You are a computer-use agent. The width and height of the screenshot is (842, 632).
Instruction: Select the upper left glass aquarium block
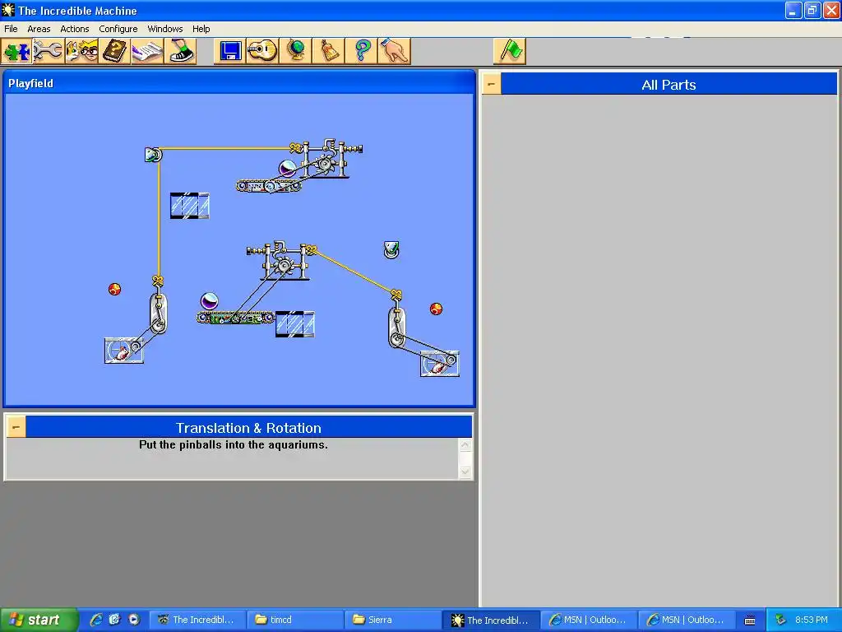[190, 205]
